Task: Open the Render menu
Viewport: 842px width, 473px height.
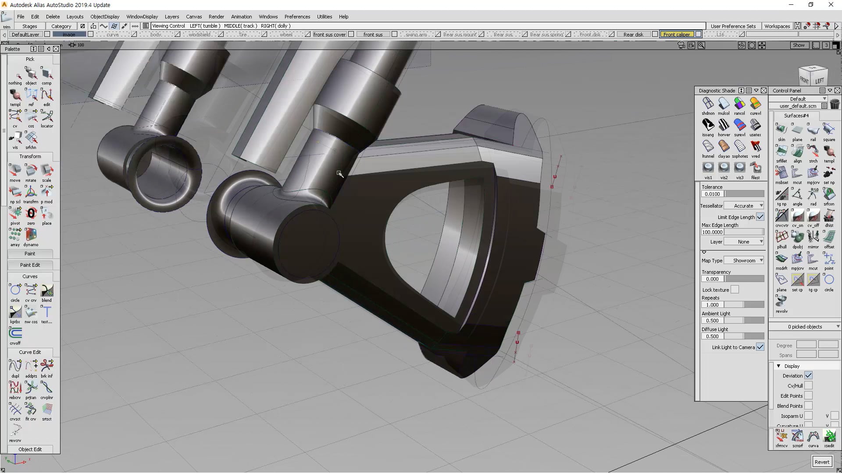Action: 216,17
